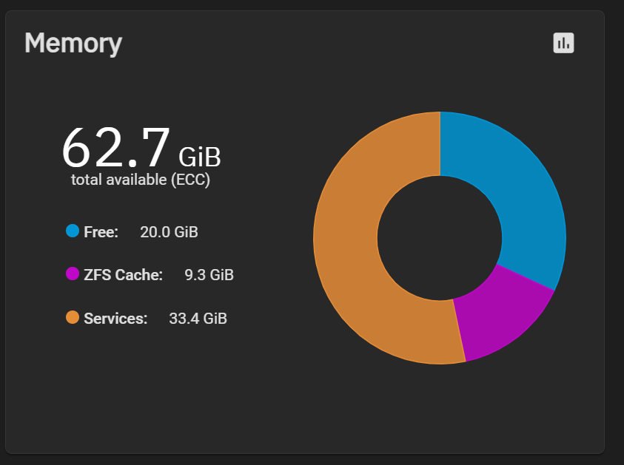
Task: Click the empty center of the donut chart
Action: coord(440,237)
